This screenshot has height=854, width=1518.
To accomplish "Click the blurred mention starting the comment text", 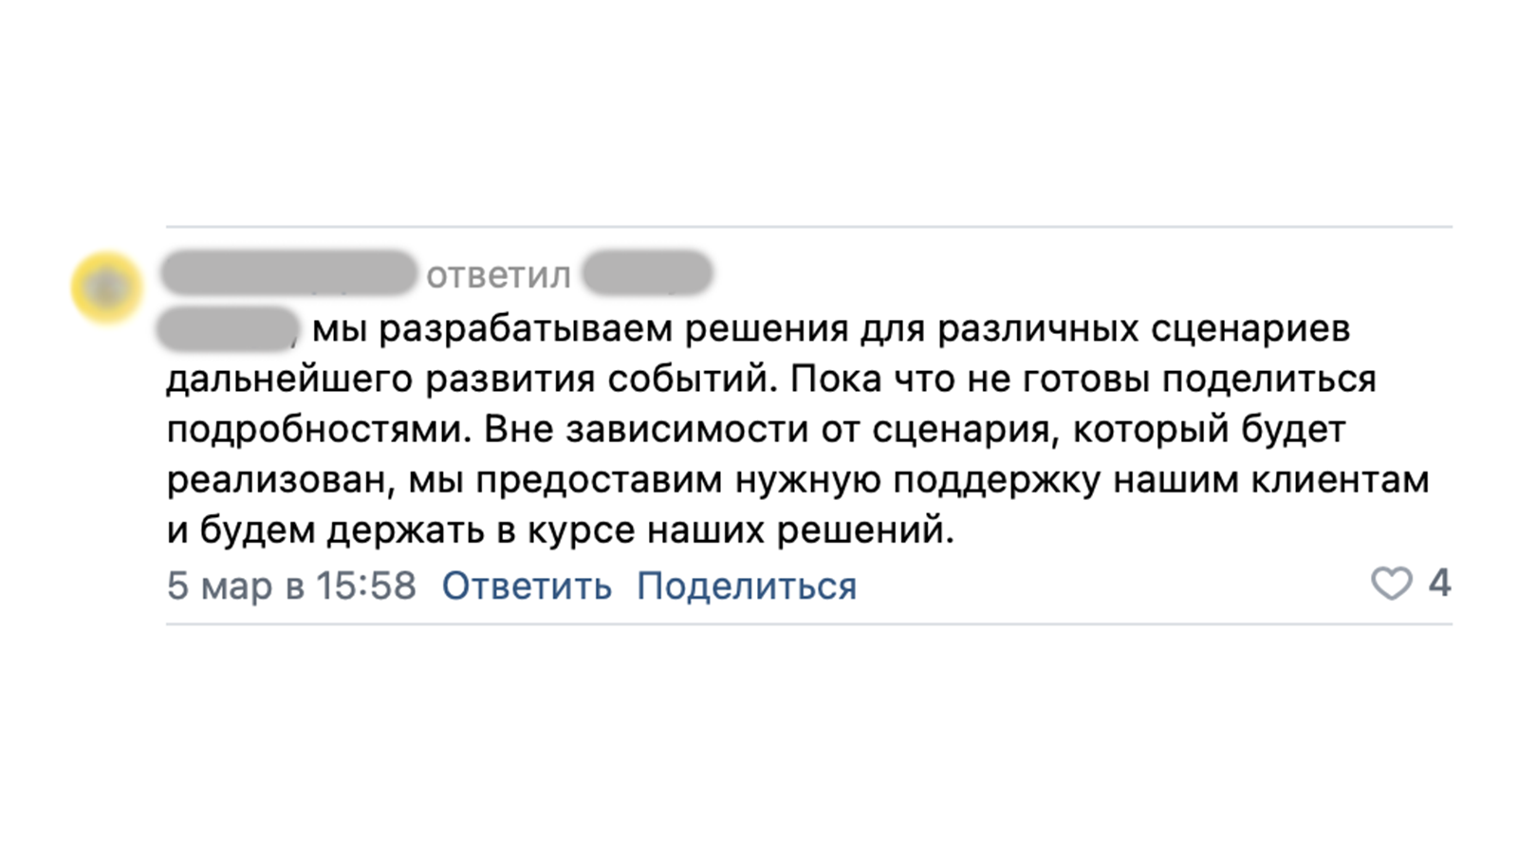I will [x=228, y=329].
